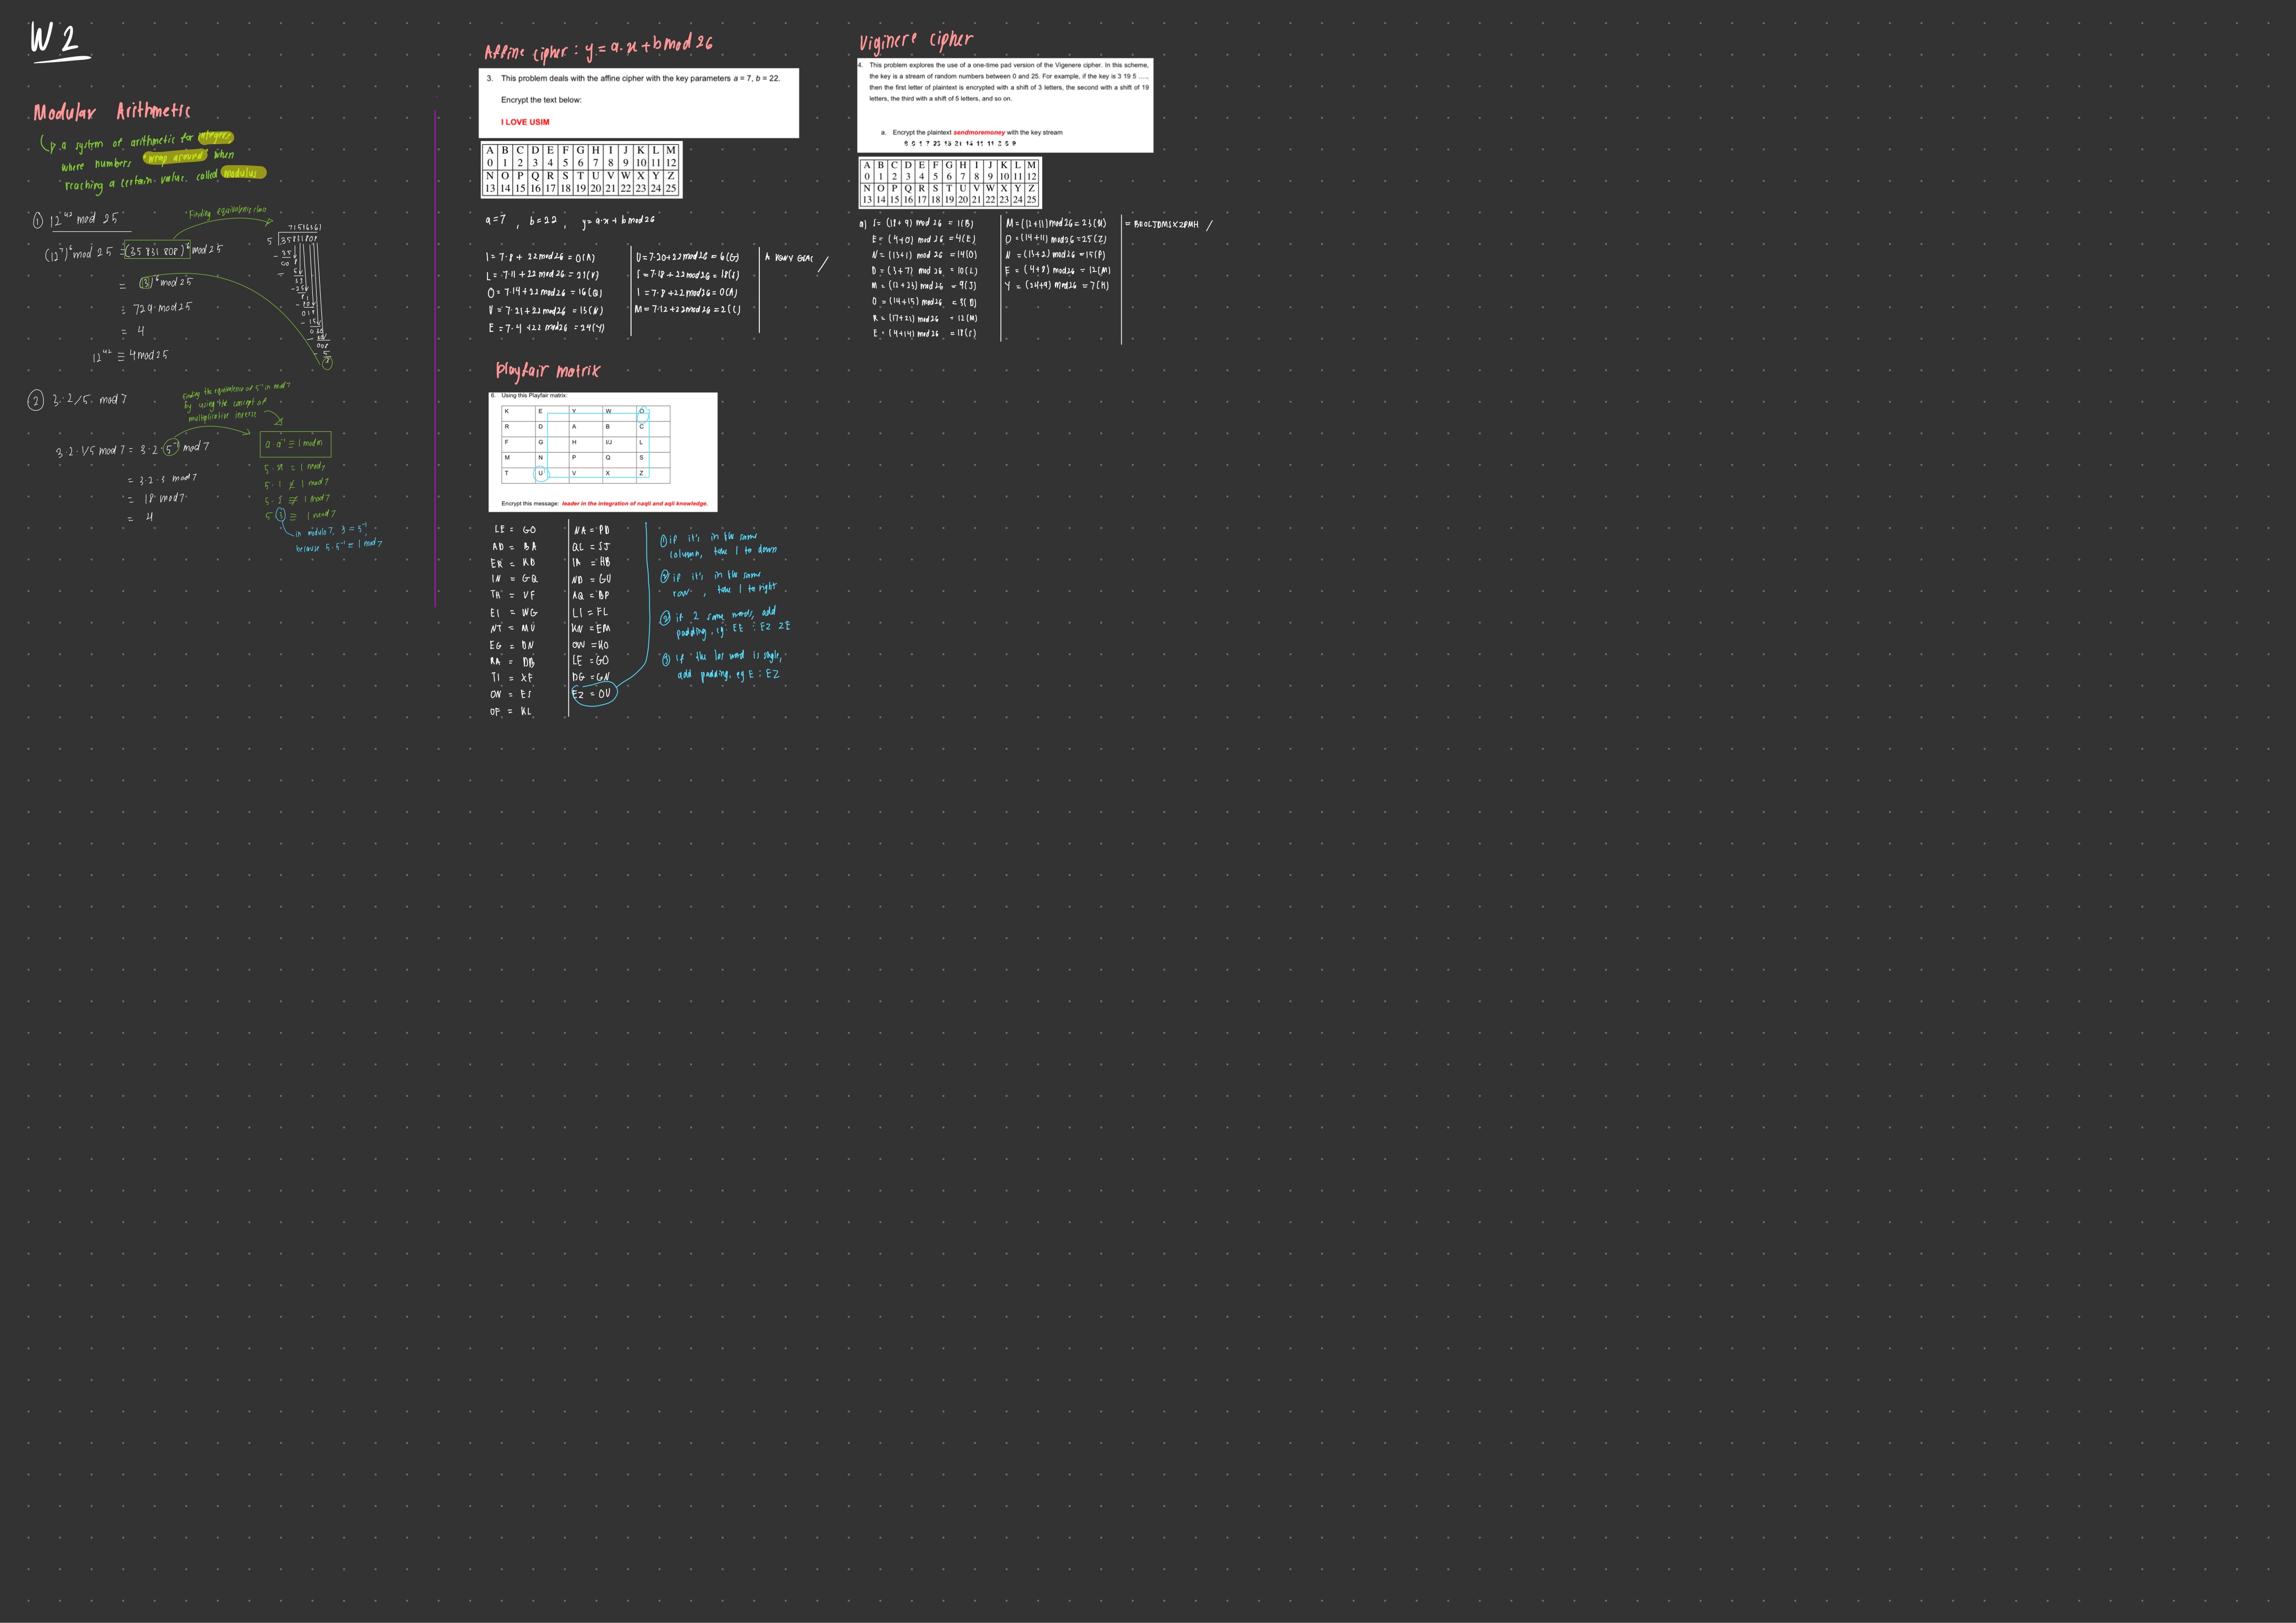Screen dimensions: 2296x1623
Task: Select the Playfair pair "NA = PD"
Action: point(592,530)
